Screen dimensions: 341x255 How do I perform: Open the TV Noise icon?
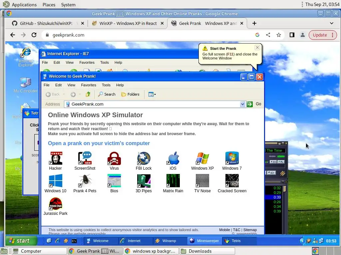[x=202, y=183]
